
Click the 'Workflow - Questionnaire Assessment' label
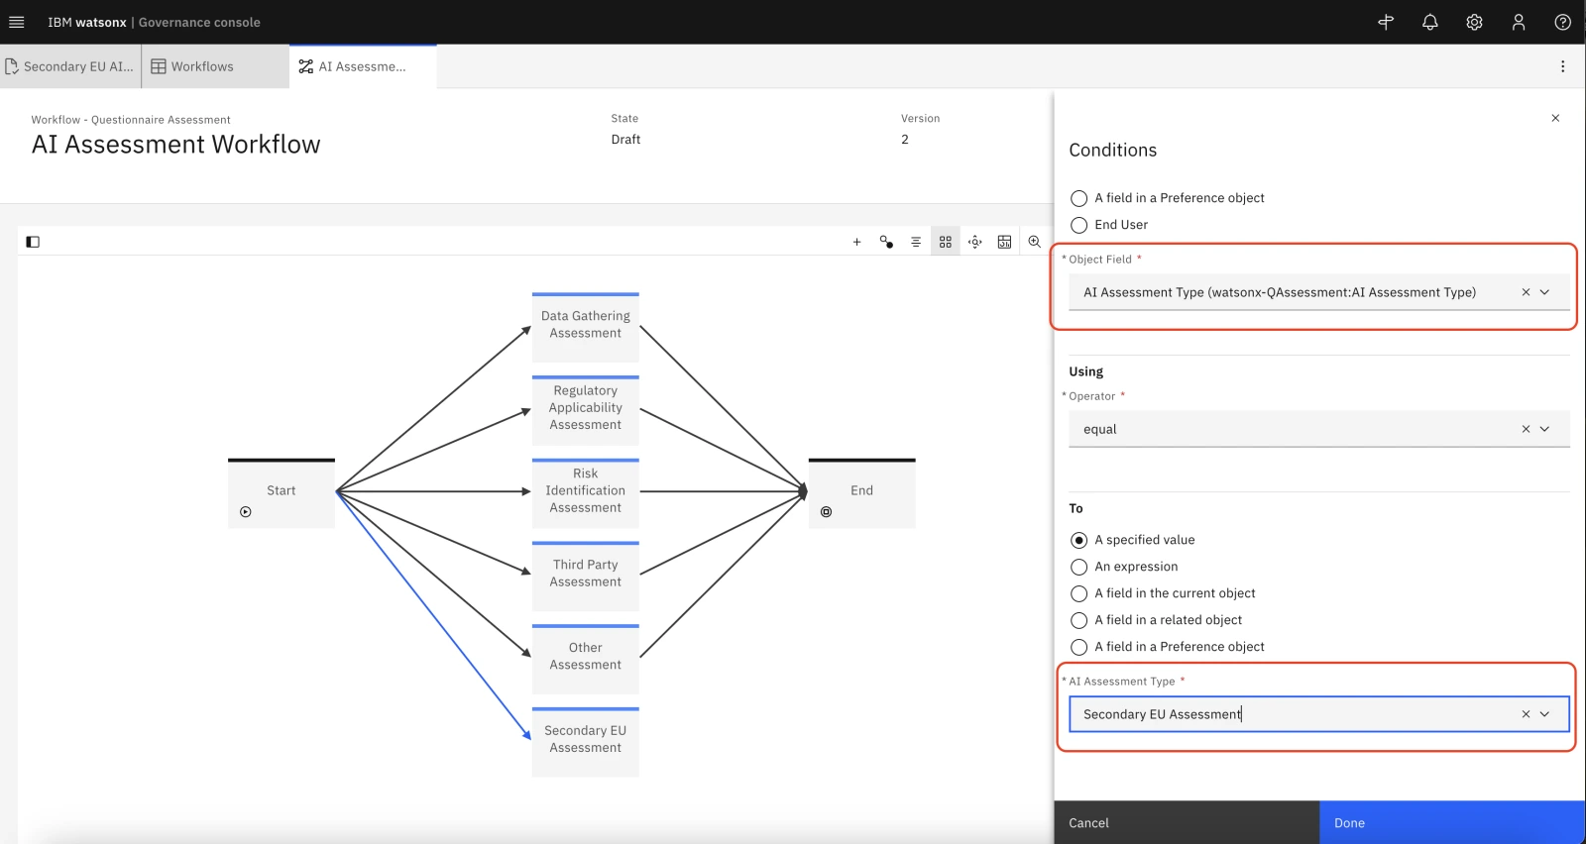coord(131,120)
